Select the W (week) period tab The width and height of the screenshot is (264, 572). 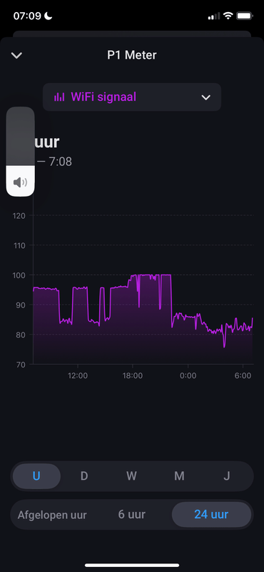[x=131, y=476]
